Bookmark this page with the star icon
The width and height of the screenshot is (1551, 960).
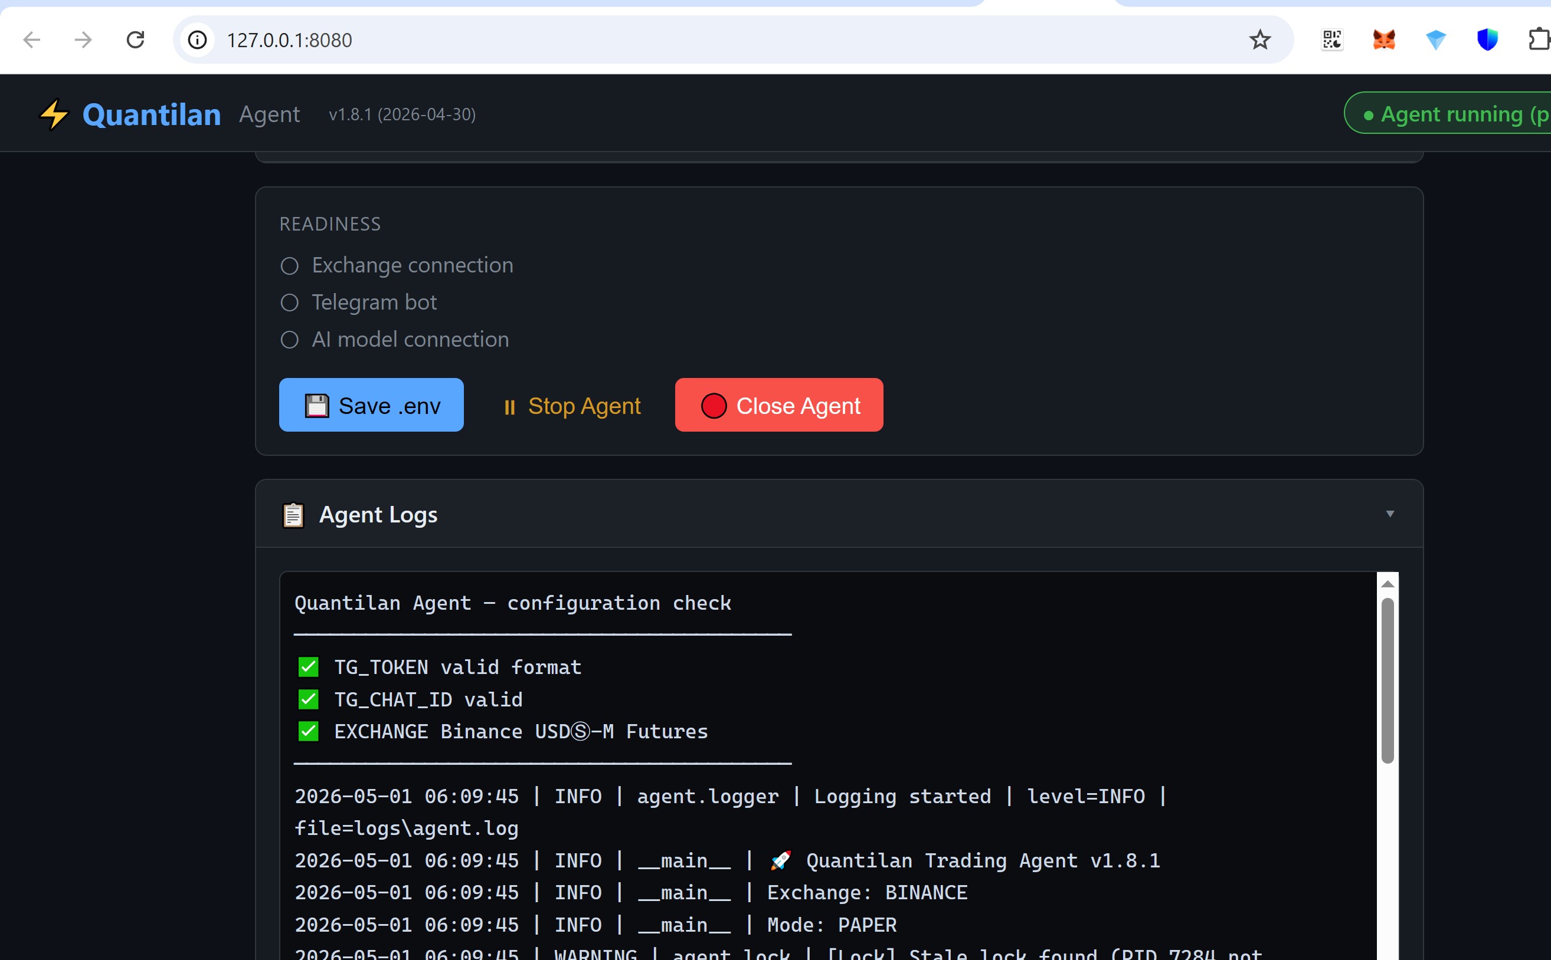coord(1260,40)
